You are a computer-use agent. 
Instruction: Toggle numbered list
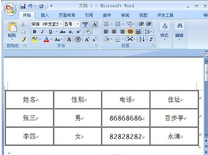pos(118,24)
